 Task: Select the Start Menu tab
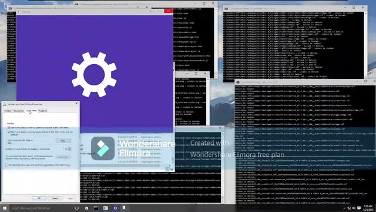click(32, 111)
